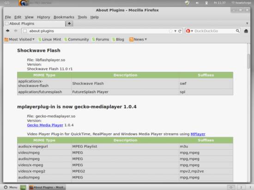Click the vertical page scrollbar thumb
Screen dimensions: 254x190
(248, 61)
